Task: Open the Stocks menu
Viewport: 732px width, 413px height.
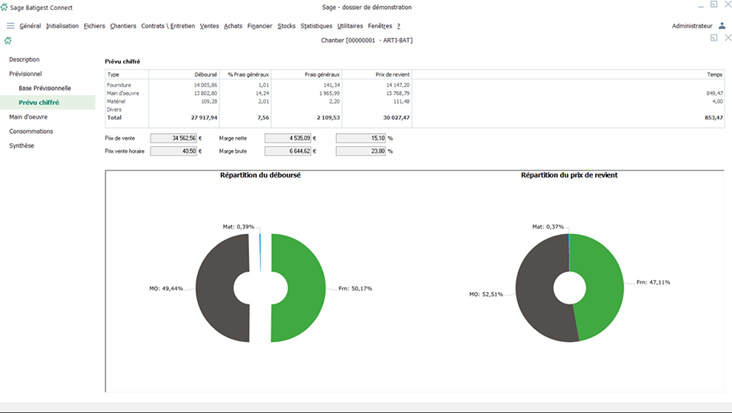Action: [x=287, y=26]
